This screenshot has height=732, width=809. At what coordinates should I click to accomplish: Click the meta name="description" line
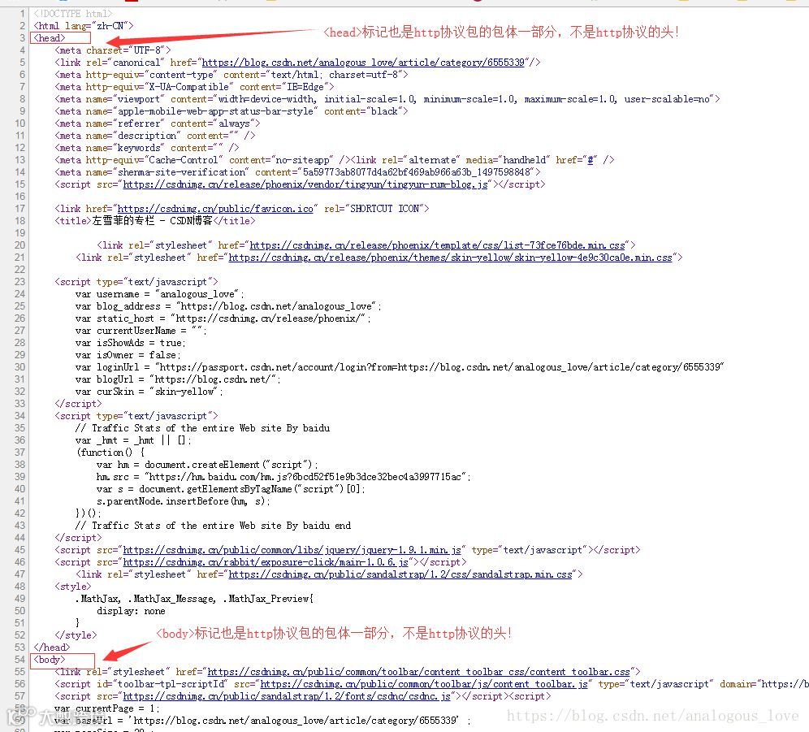155,136
